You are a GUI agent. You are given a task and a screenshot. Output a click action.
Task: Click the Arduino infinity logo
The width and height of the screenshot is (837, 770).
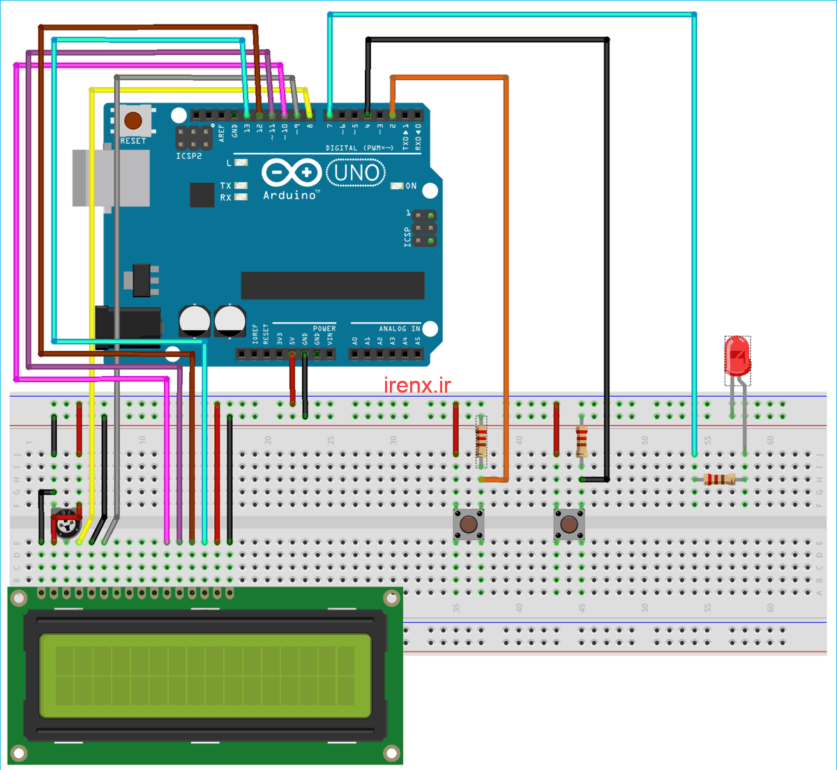click(x=291, y=173)
